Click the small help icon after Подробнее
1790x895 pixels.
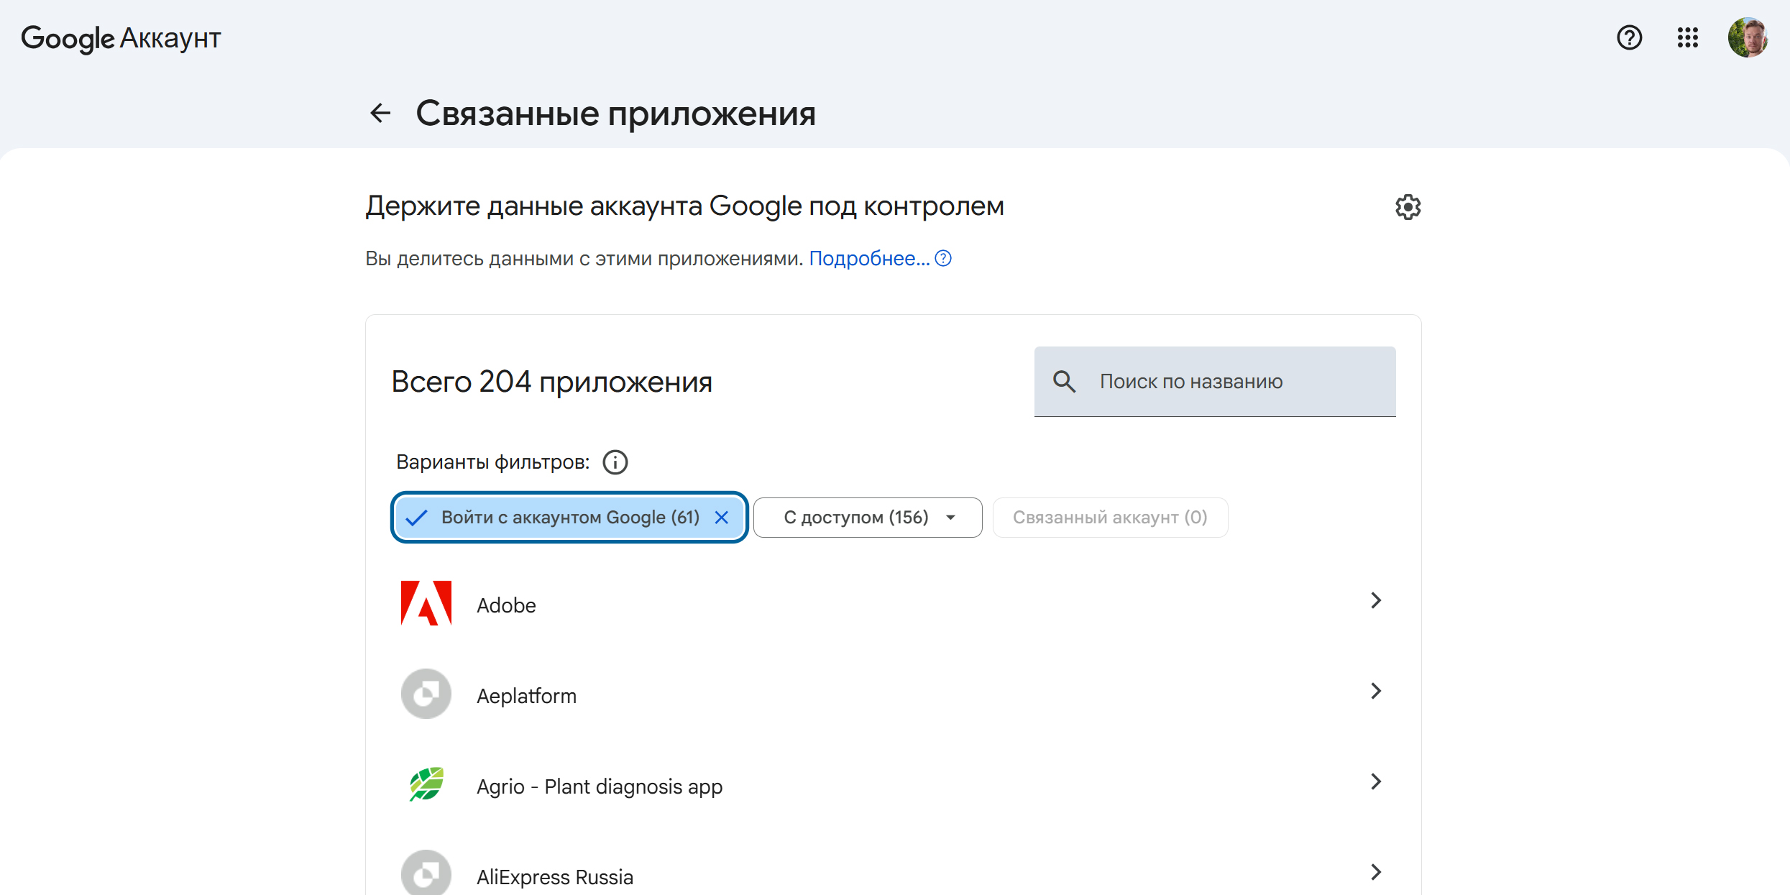pyautogui.click(x=943, y=258)
